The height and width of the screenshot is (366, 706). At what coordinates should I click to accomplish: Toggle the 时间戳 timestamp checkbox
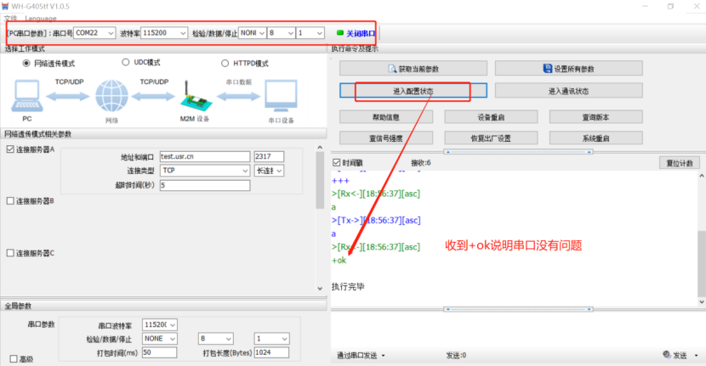336,162
